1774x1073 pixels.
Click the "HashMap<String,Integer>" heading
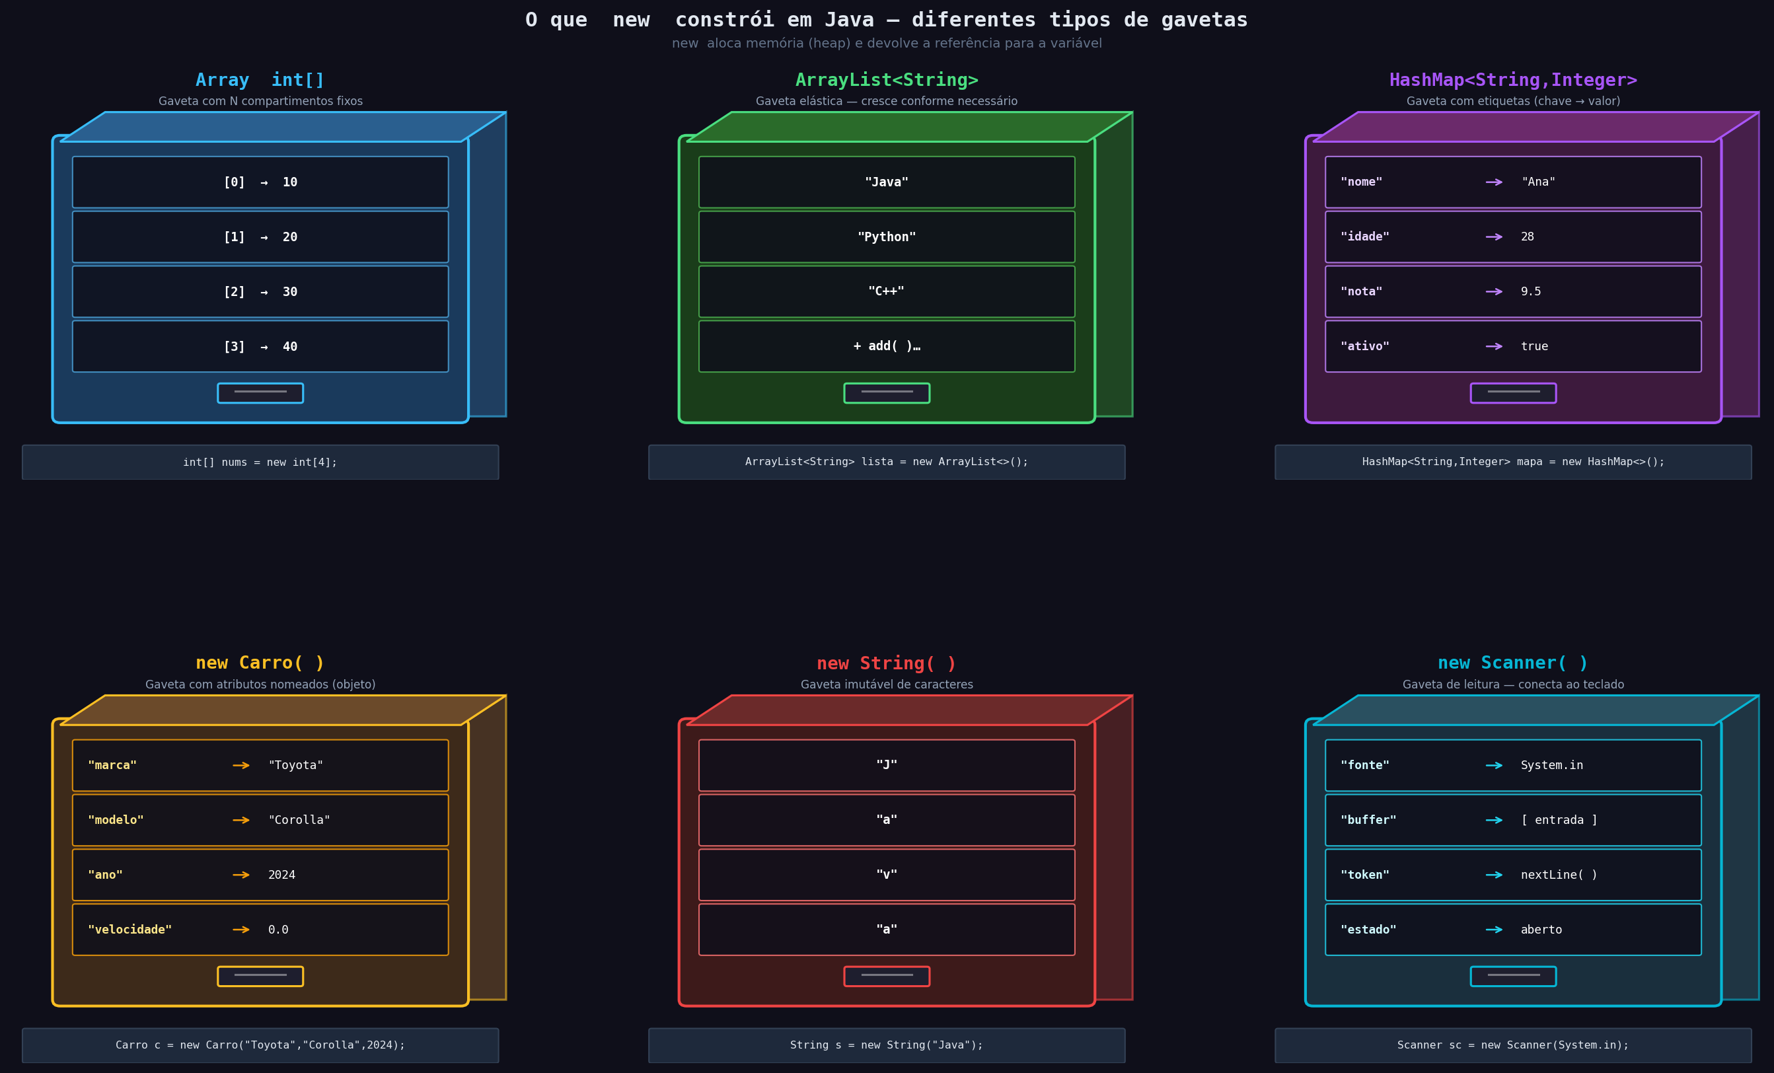point(1512,80)
